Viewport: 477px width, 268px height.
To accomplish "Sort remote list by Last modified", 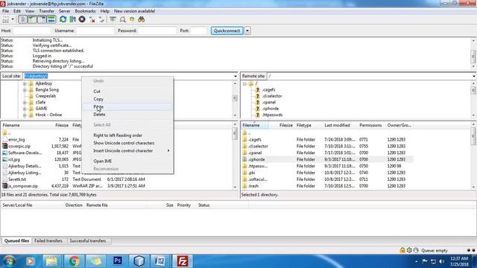I will click(x=337, y=125).
